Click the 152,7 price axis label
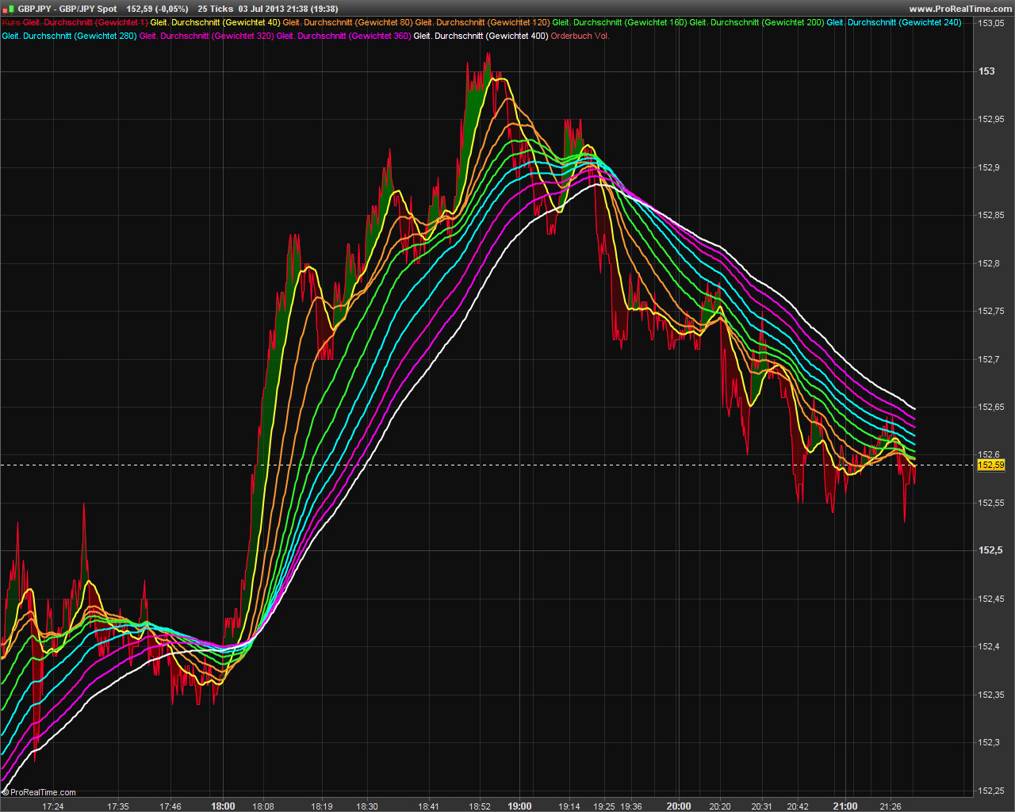This screenshot has width=1015, height=812. 989,359
